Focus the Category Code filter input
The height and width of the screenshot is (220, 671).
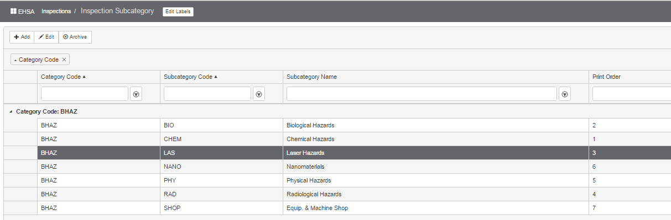pyautogui.click(x=85, y=94)
